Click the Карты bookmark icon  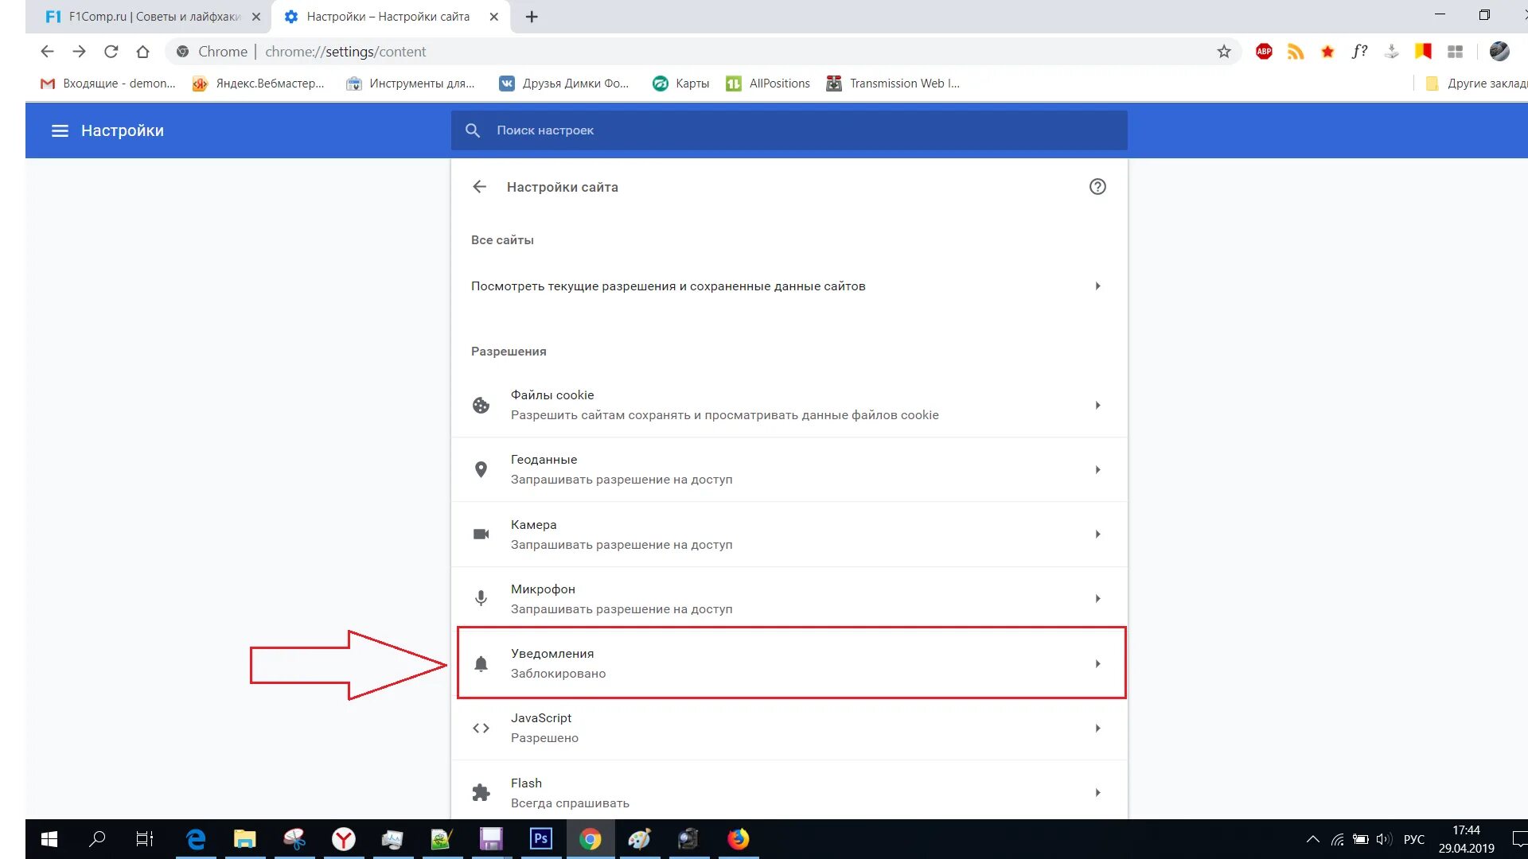tap(659, 83)
